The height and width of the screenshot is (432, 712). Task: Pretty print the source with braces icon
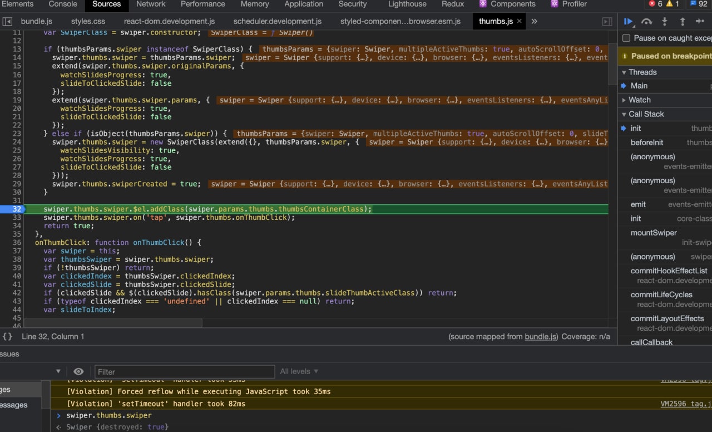pyautogui.click(x=7, y=336)
